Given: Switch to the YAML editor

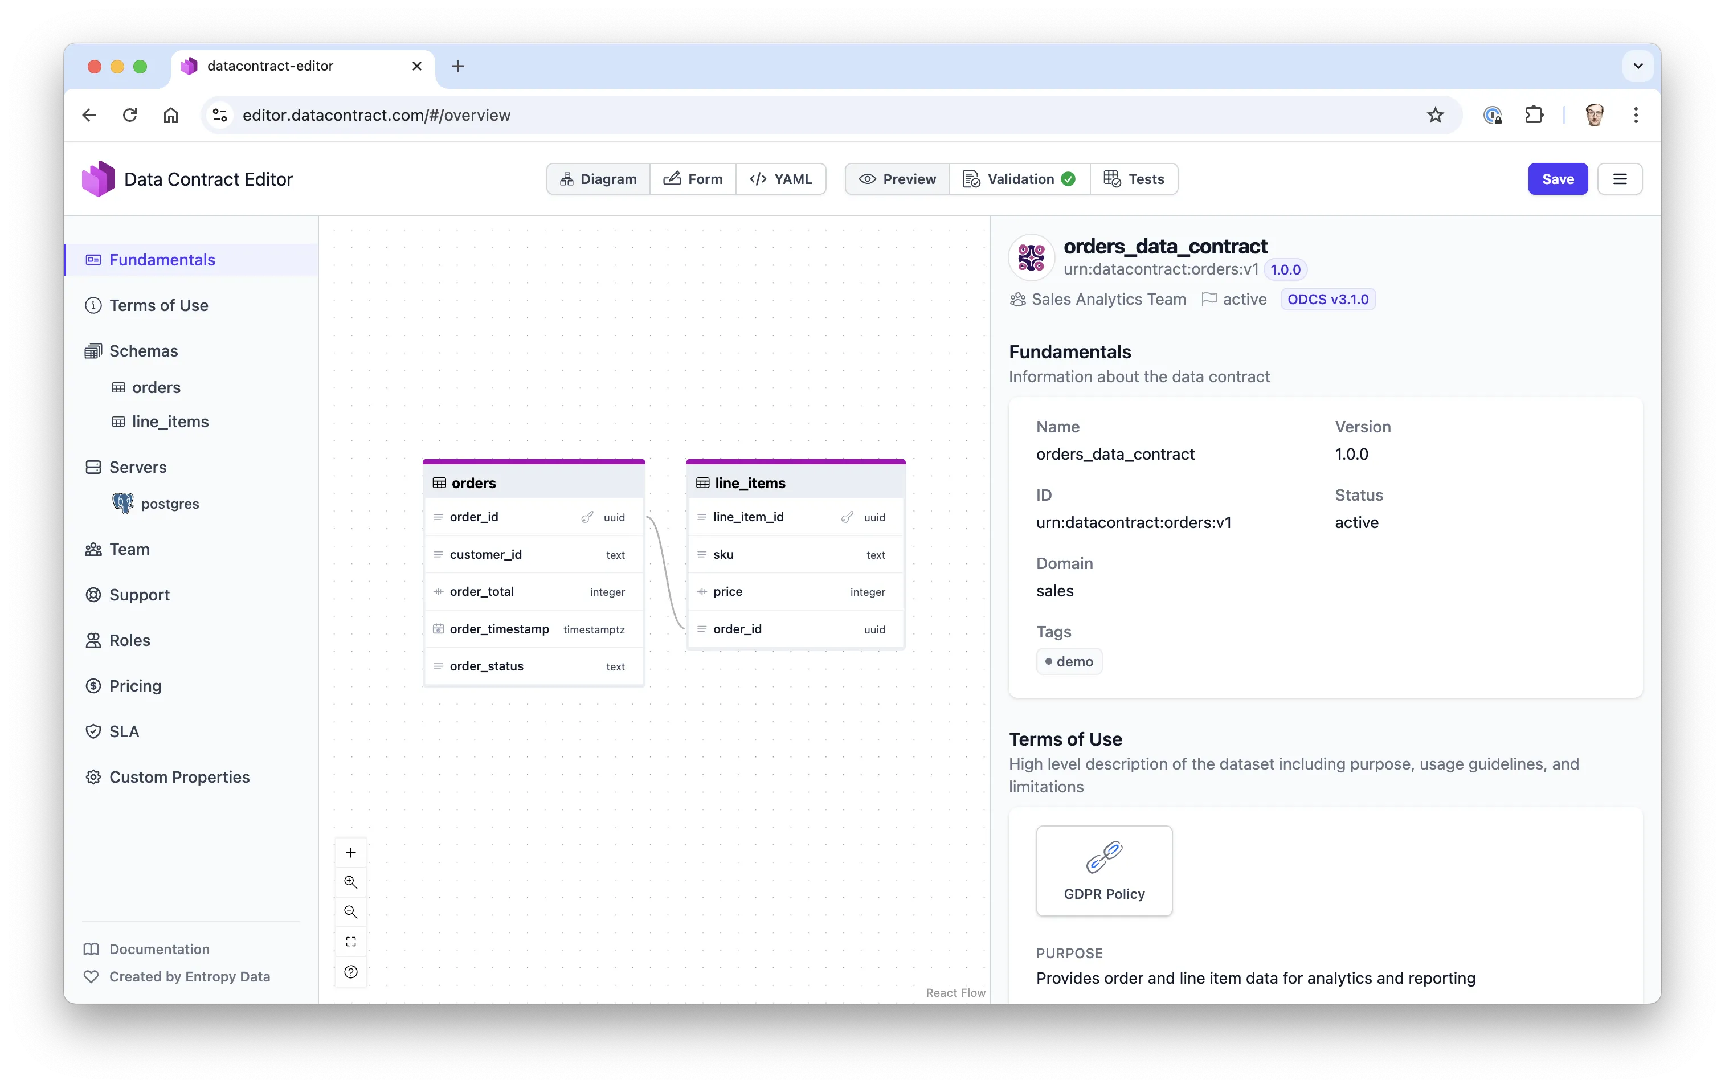Looking at the screenshot, I should (x=782, y=178).
